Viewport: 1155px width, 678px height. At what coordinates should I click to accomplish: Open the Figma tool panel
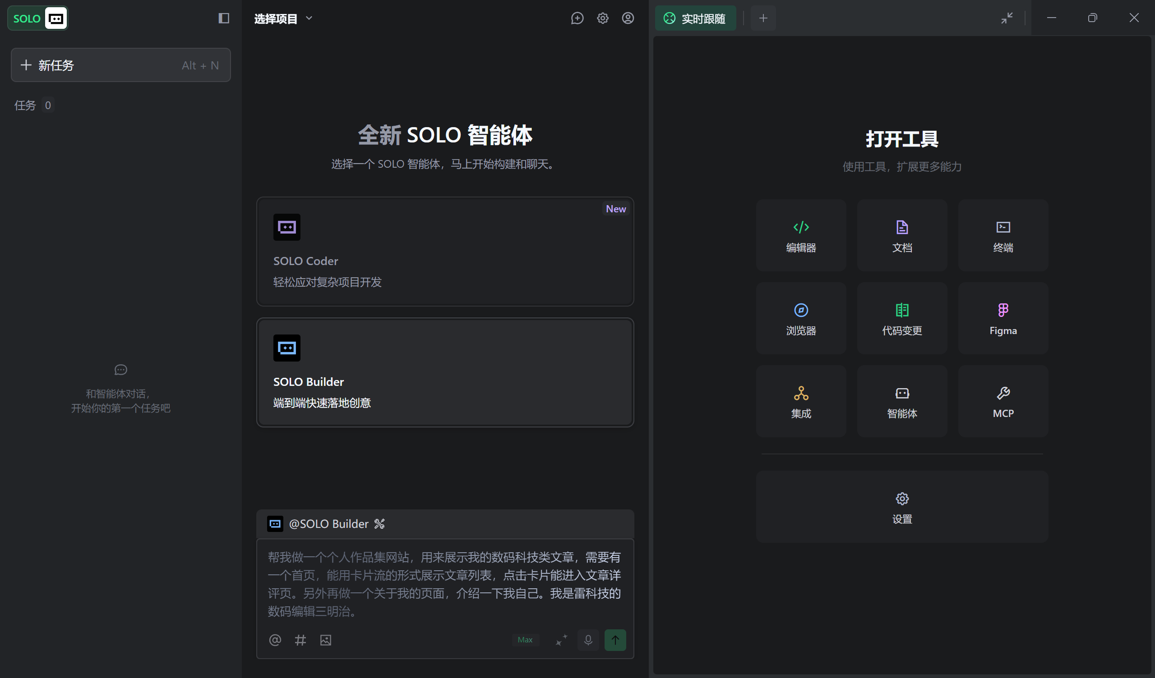(1003, 318)
